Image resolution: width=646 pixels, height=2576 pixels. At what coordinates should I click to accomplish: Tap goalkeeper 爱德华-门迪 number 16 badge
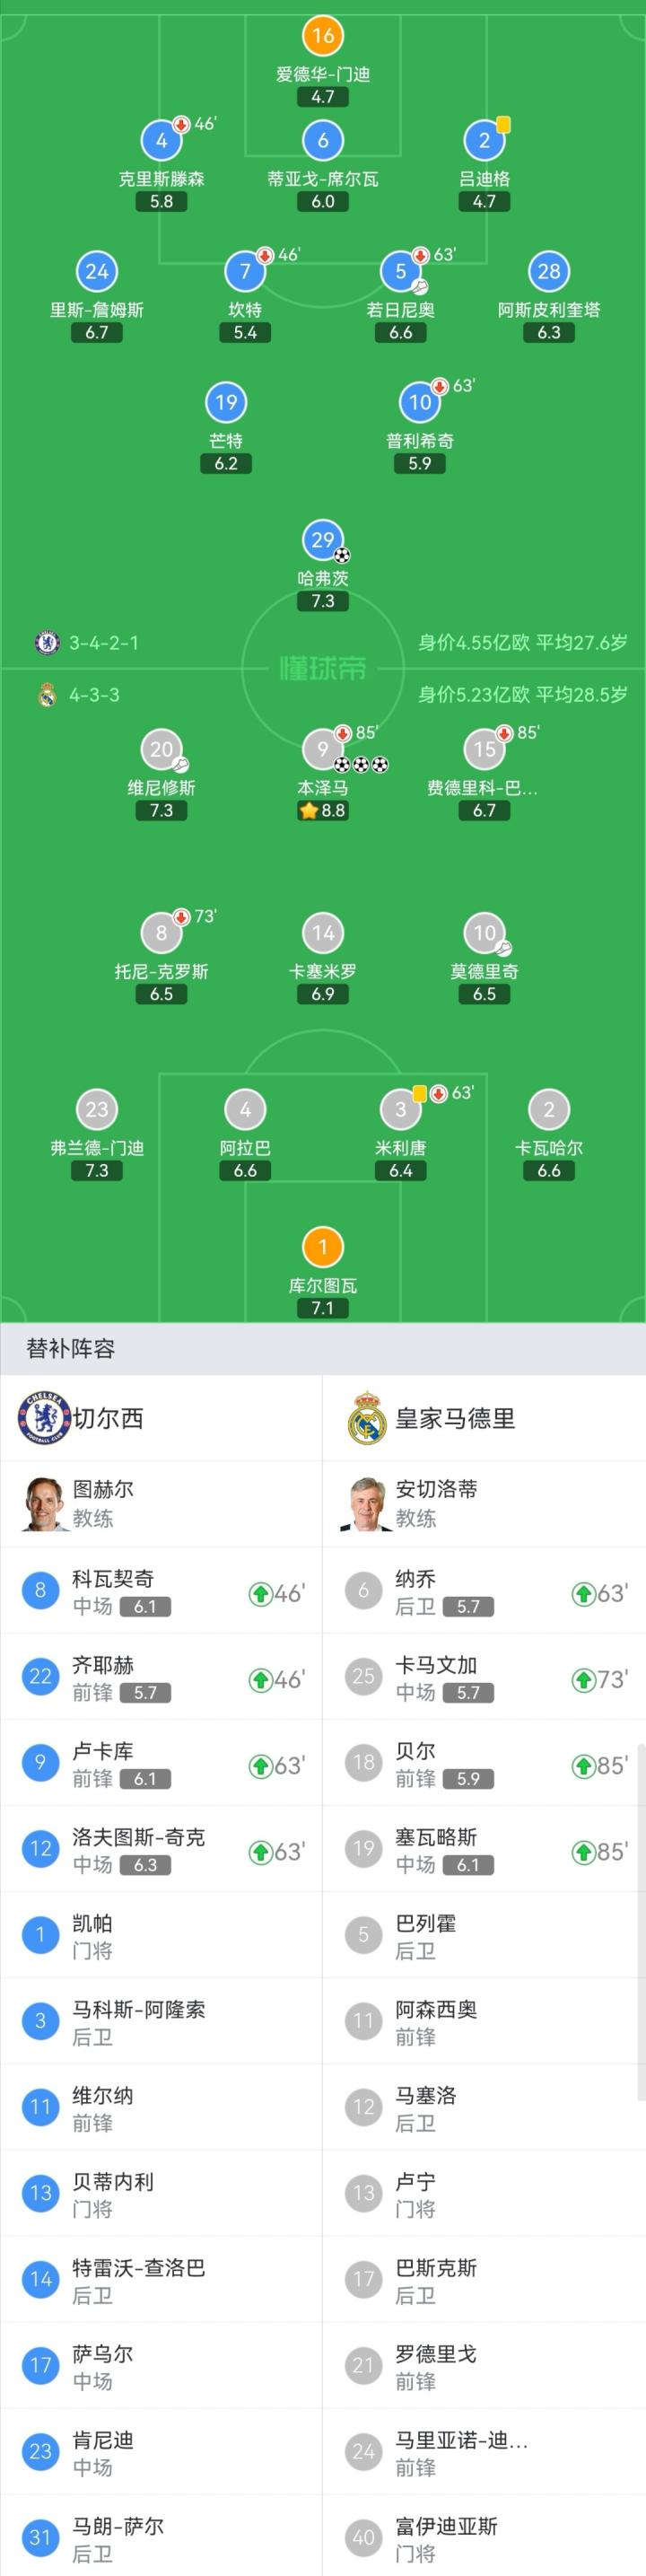[322, 36]
